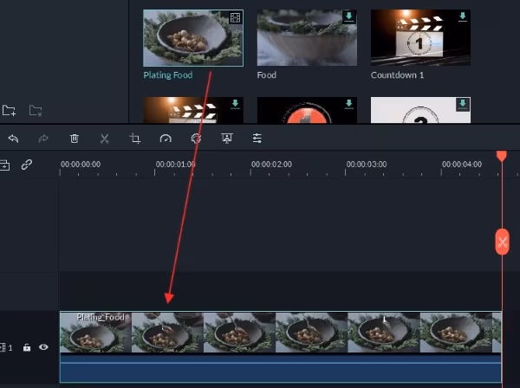This screenshot has width=520, height=388.
Task: Select the Plating Food thumbnail
Action: tap(193, 38)
